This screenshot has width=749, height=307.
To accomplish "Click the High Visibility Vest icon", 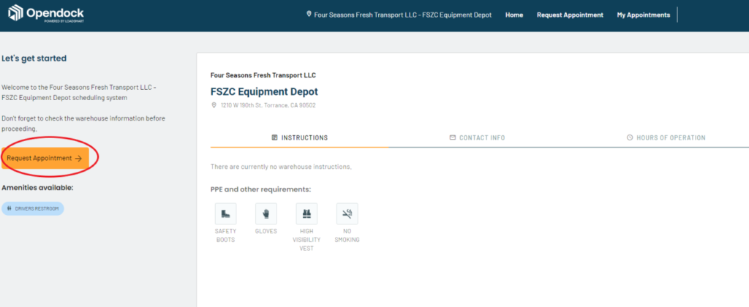I will point(306,214).
